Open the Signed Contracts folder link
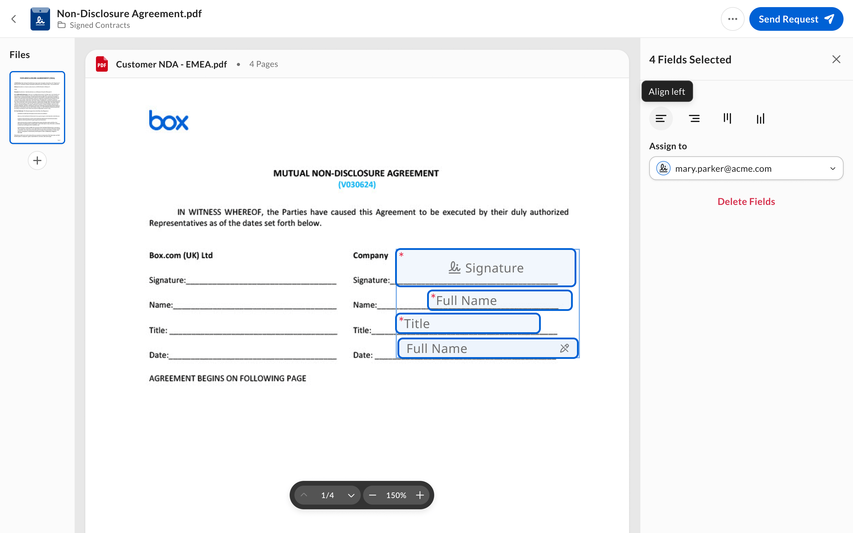The height and width of the screenshot is (533, 853). tap(100, 25)
